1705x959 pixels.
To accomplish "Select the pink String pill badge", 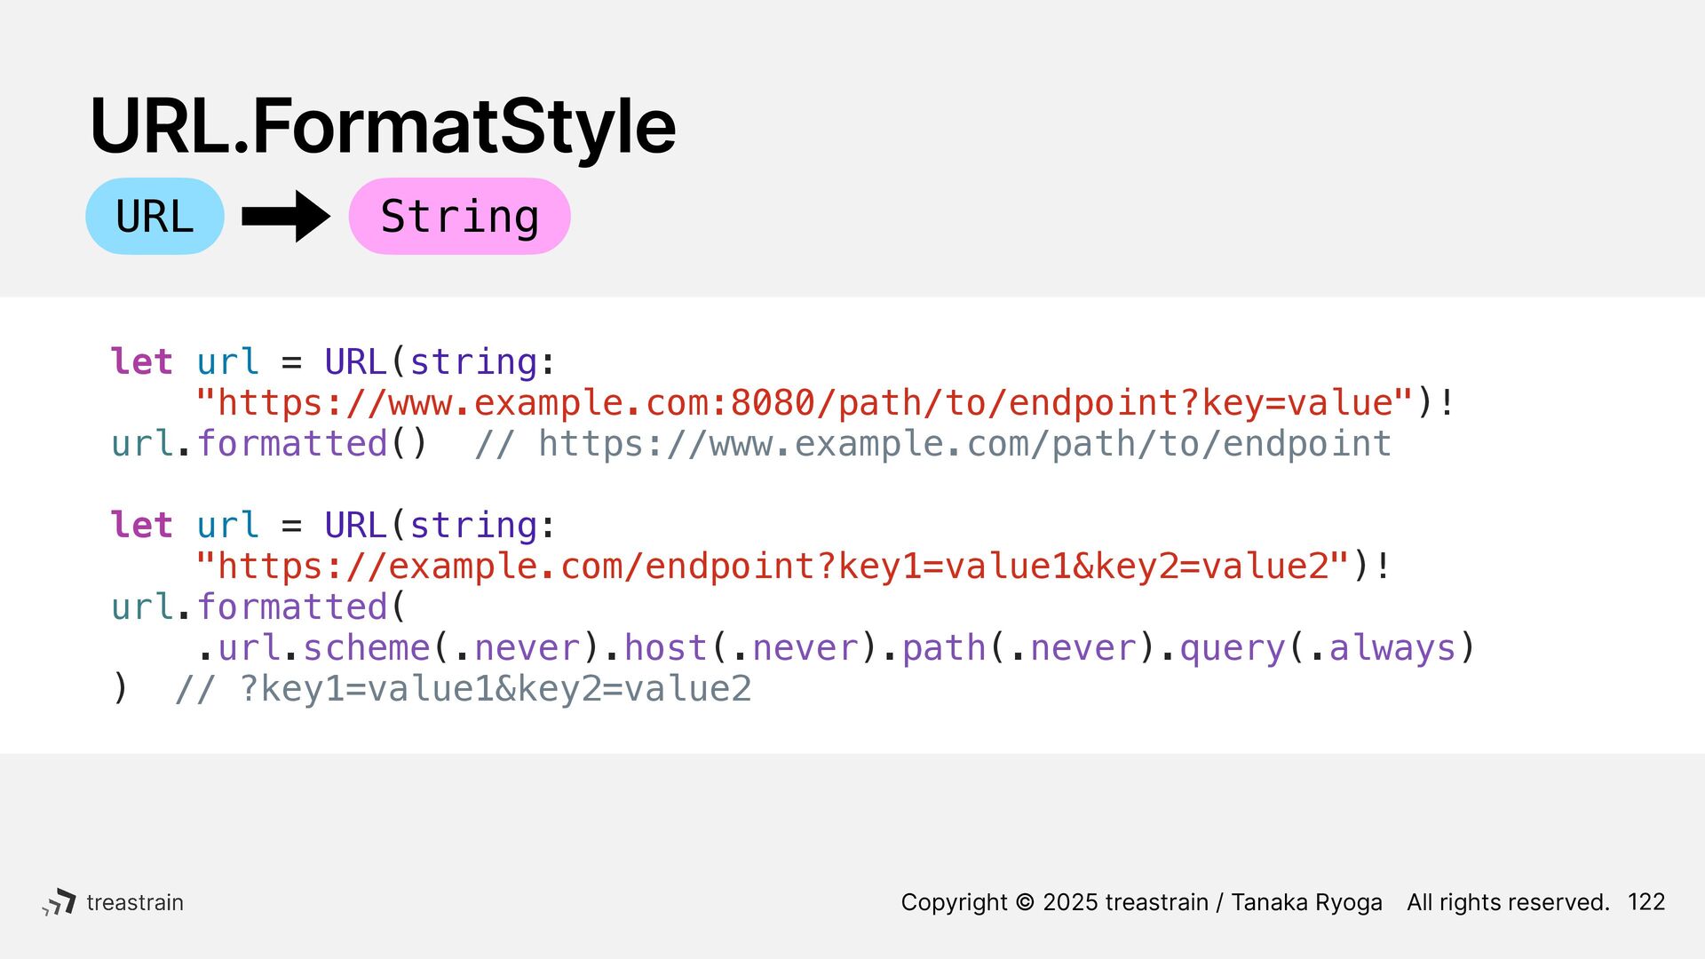I will point(459,216).
